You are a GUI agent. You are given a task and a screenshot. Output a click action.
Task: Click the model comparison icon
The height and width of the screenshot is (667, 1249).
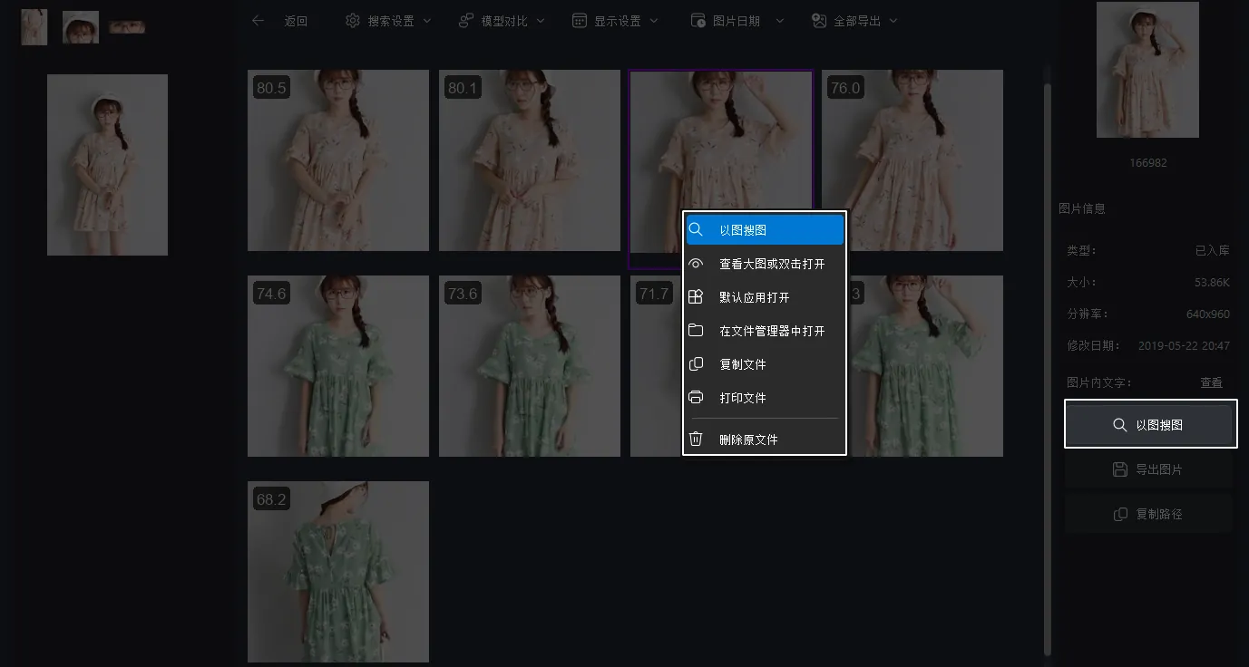[465, 20]
